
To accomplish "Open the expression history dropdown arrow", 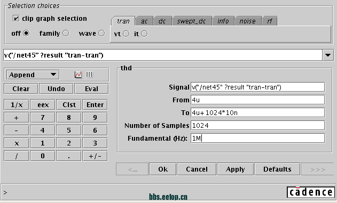I will pyautogui.click(x=328, y=55).
